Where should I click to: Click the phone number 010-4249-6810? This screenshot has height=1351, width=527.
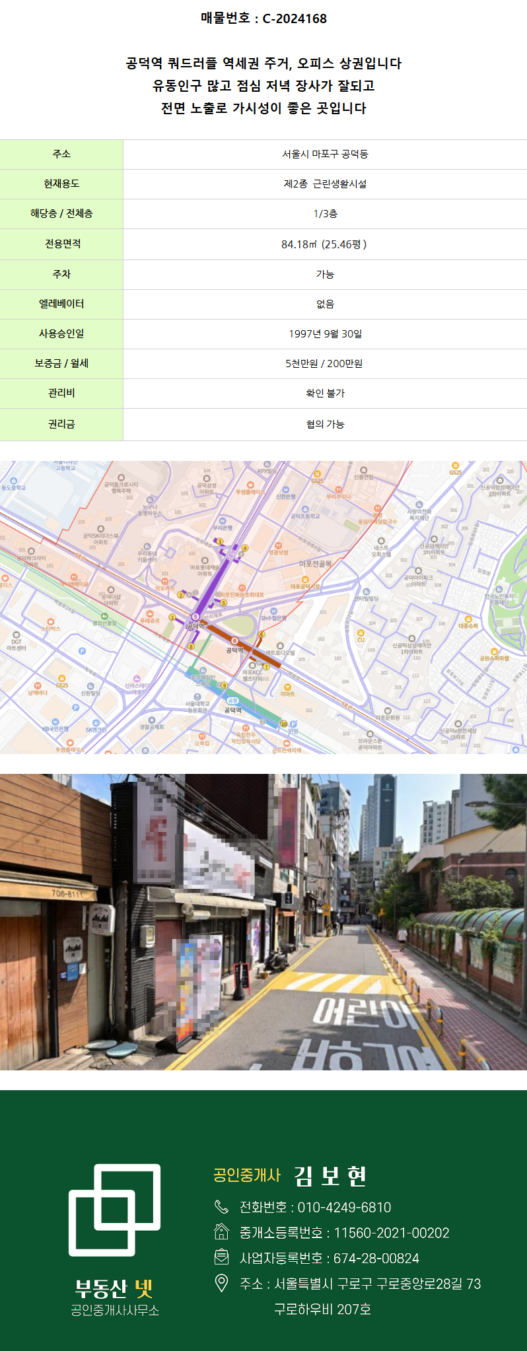(x=344, y=1208)
